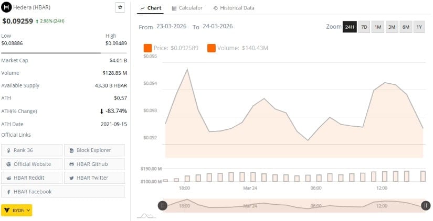Toggle the Volume series legend swatch
This screenshot has width=433, height=221.
pyautogui.click(x=212, y=48)
